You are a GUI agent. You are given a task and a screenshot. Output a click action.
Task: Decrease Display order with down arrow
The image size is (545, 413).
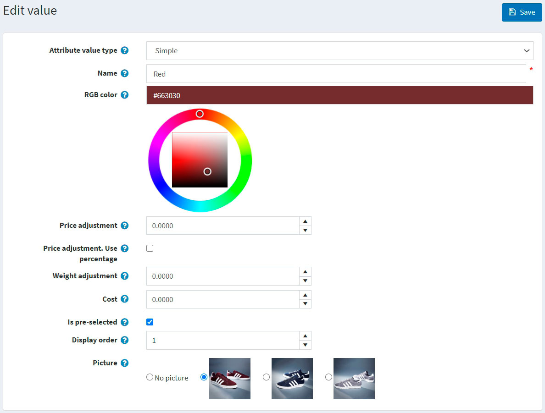(305, 345)
